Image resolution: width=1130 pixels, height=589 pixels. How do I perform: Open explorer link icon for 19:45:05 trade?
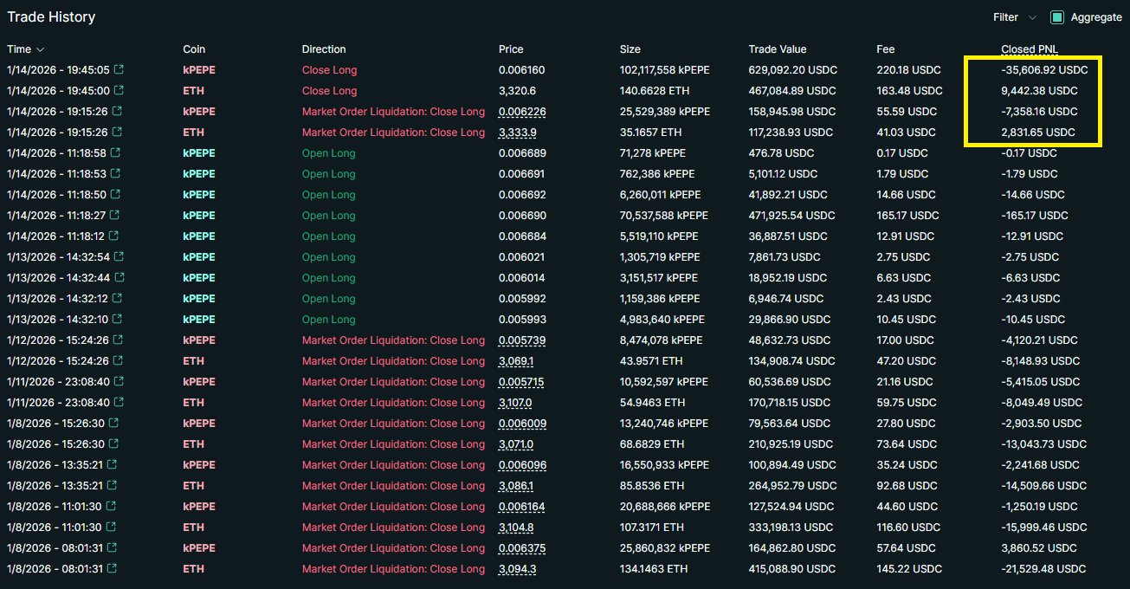119,70
